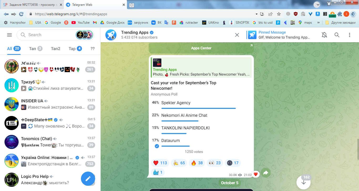
Task: Open the uBlock extension icon
Action: pos(296,14)
